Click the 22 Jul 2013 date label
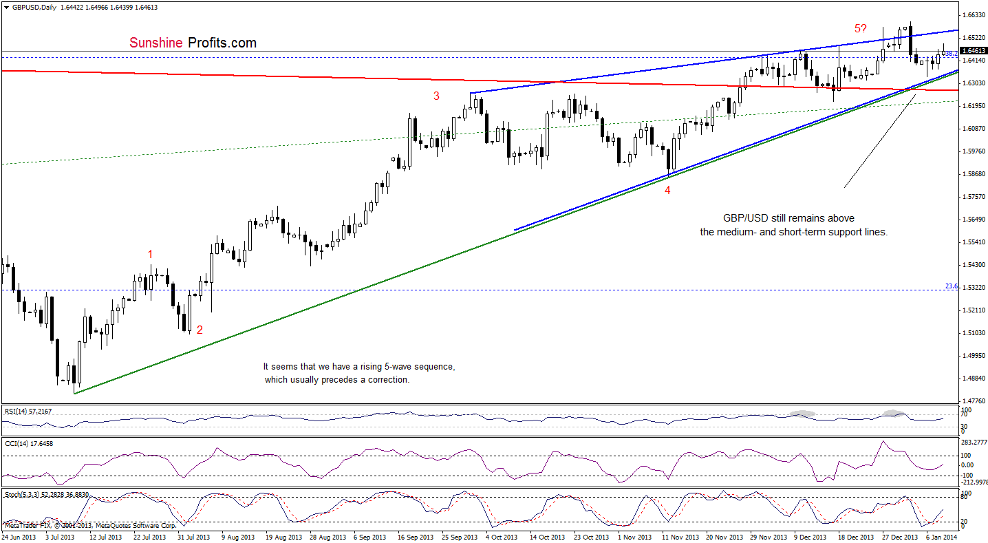This screenshot has width=988, height=543. [x=149, y=536]
